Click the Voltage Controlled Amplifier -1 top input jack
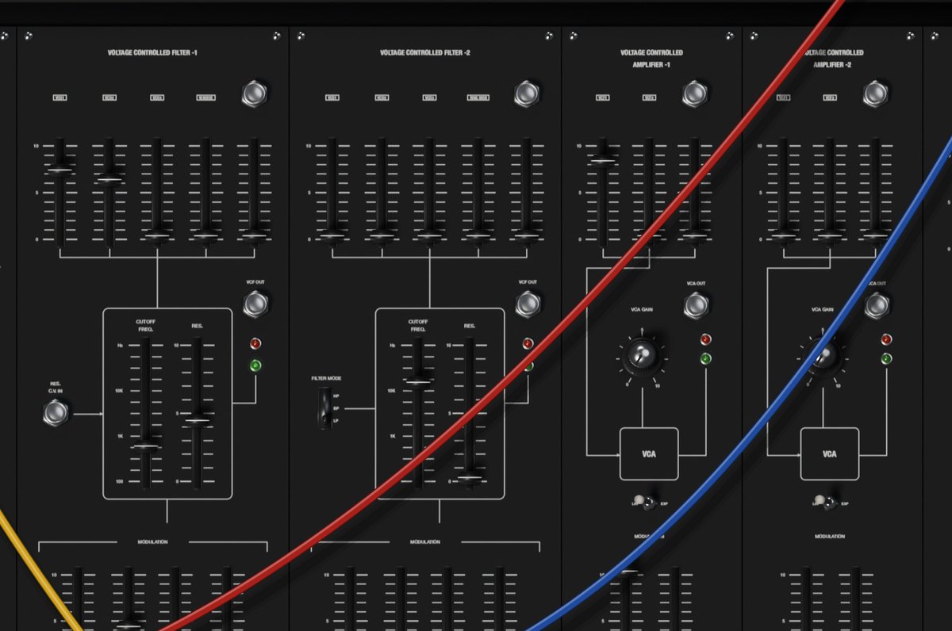The image size is (952, 631). coord(695,94)
